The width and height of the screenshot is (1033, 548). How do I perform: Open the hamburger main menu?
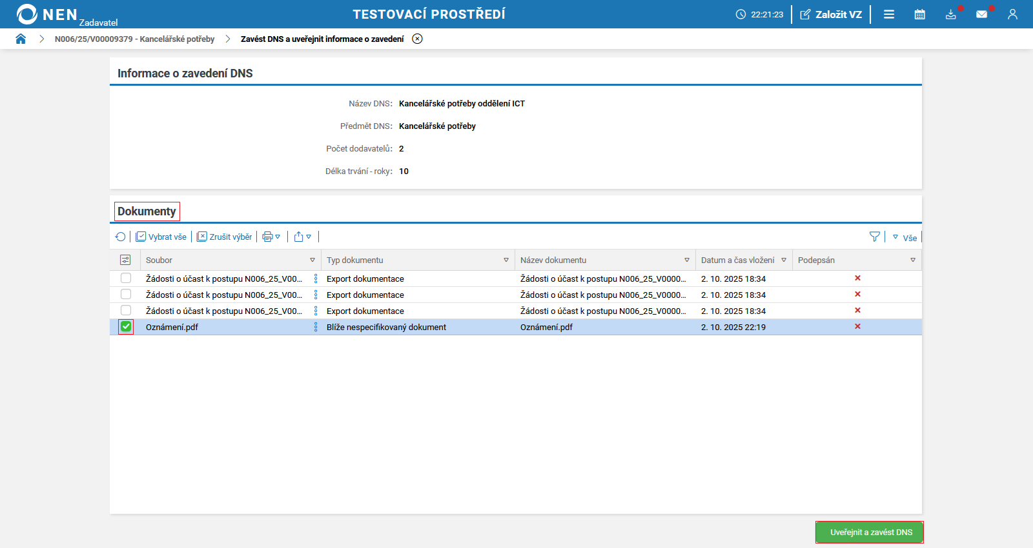point(889,14)
